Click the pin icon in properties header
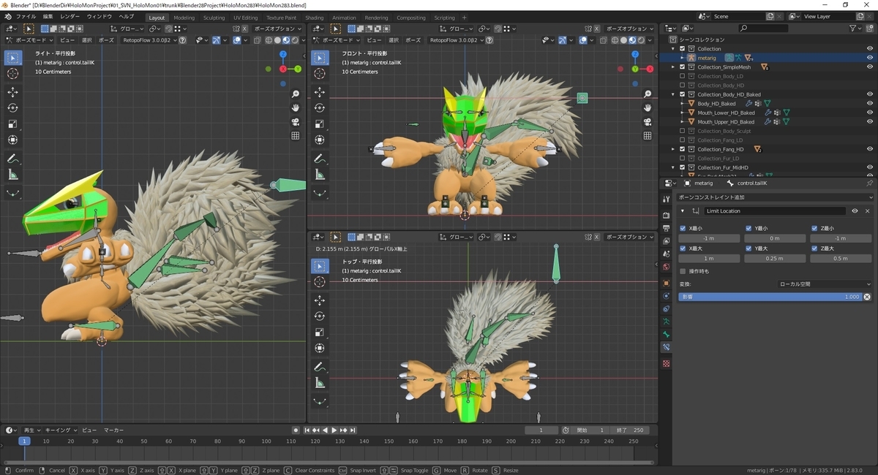Screen dimensions: 878x475 [869, 183]
